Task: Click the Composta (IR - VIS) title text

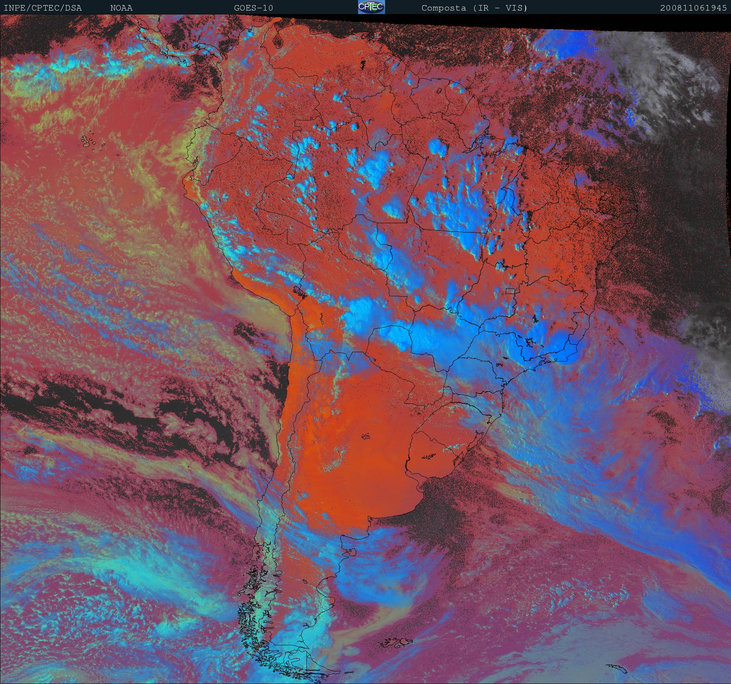Action: pyautogui.click(x=474, y=8)
